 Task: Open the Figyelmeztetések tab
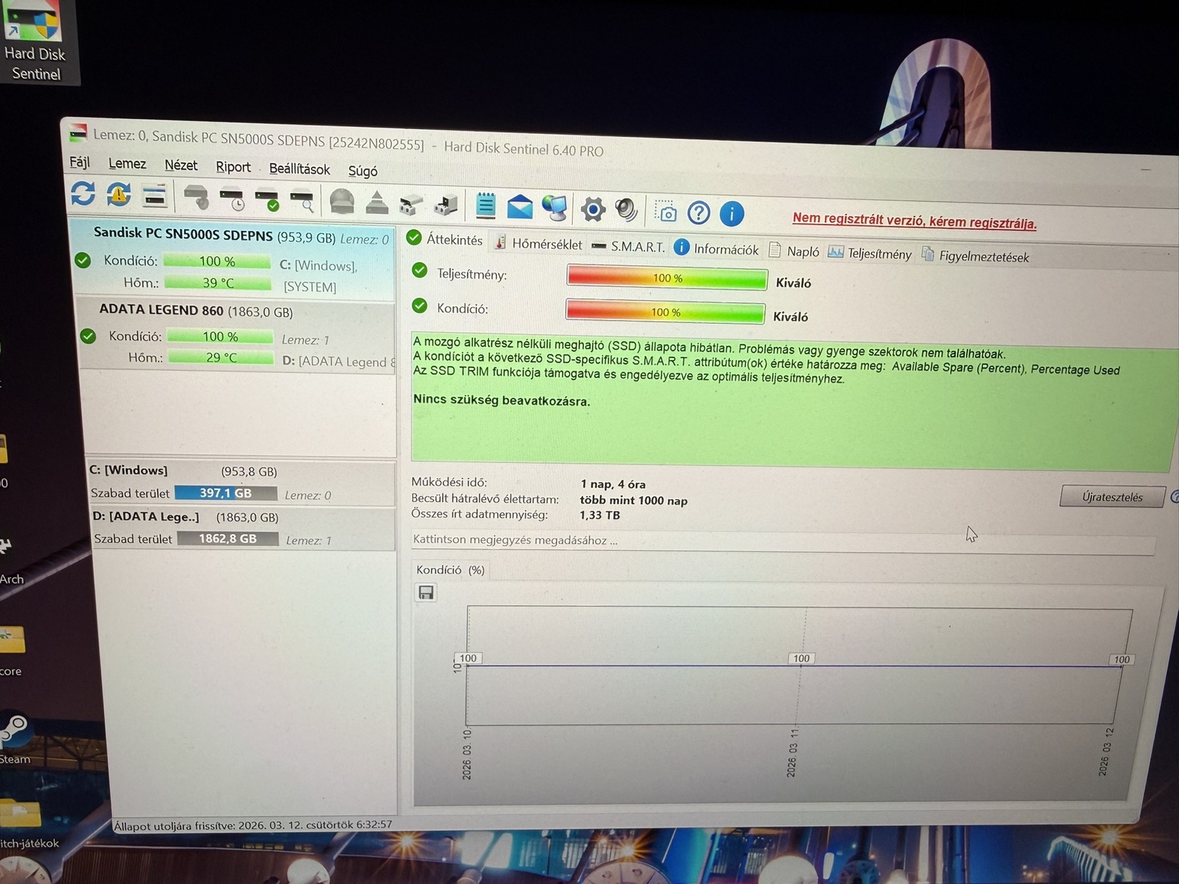tap(975, 256)
